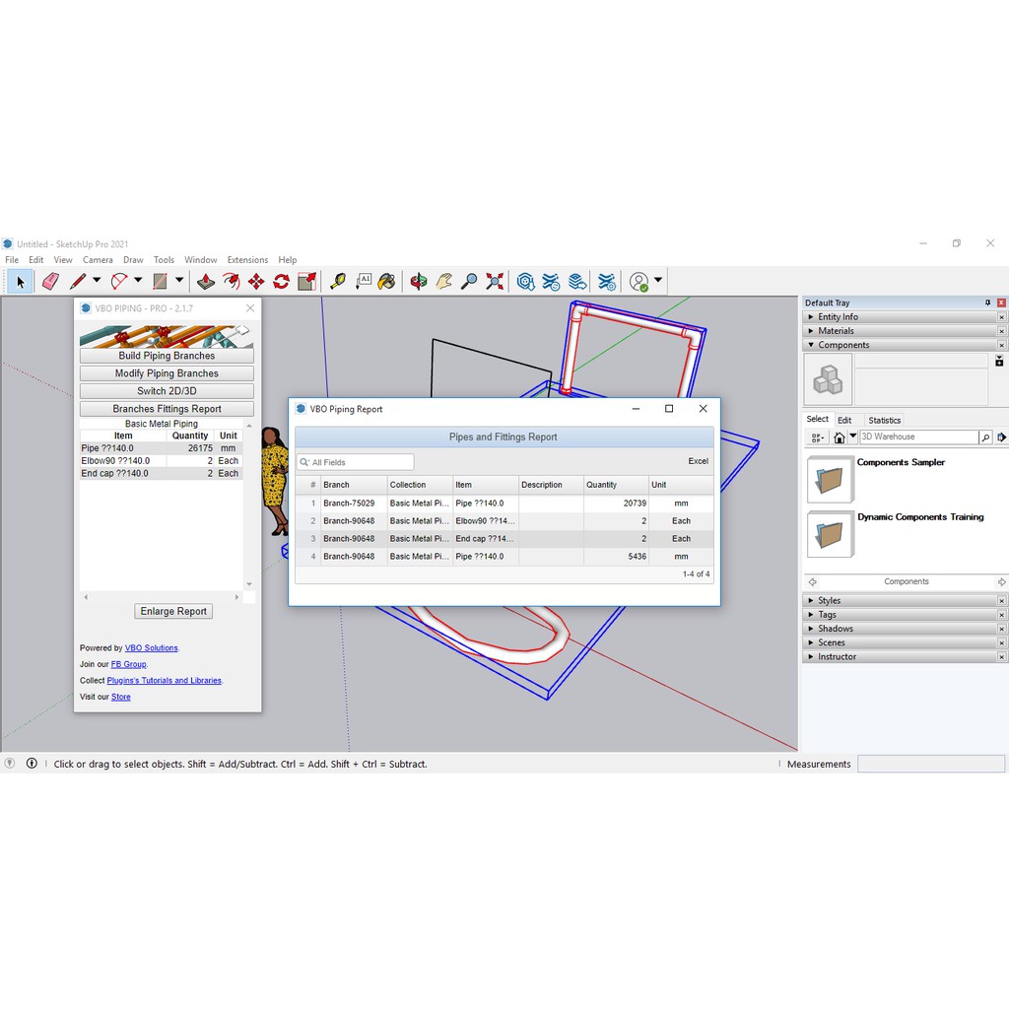Click the Build Piping Branches button
1009x1009 pixels.
tap(167, 356)
